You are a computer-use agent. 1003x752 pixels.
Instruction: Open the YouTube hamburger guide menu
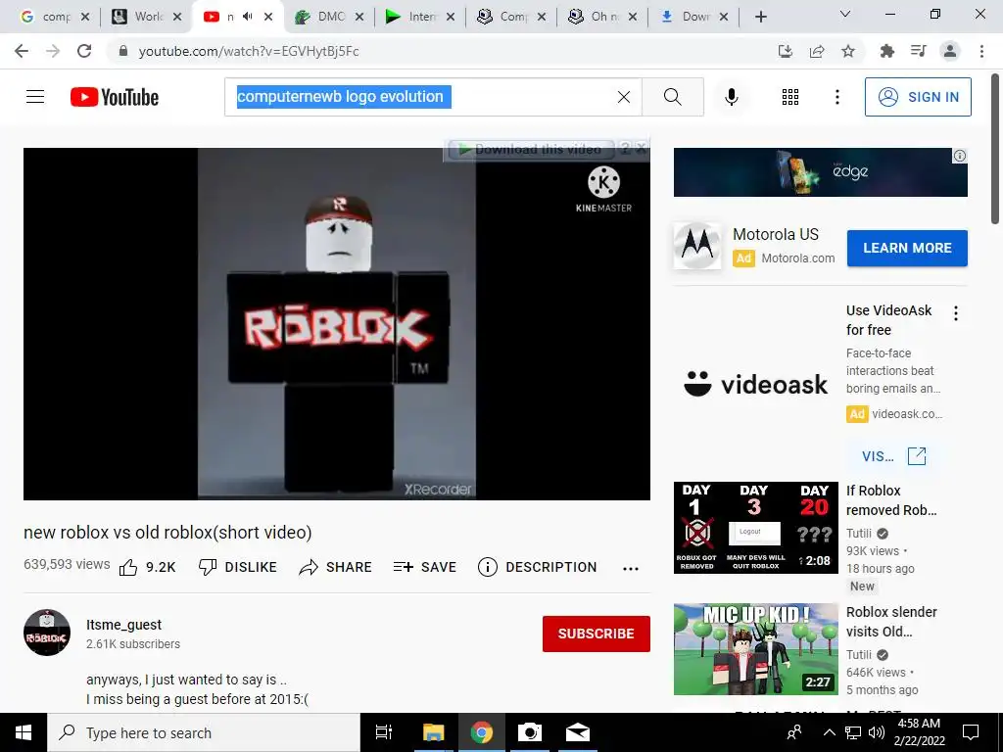pyautogui.click(x=35, y=97)
